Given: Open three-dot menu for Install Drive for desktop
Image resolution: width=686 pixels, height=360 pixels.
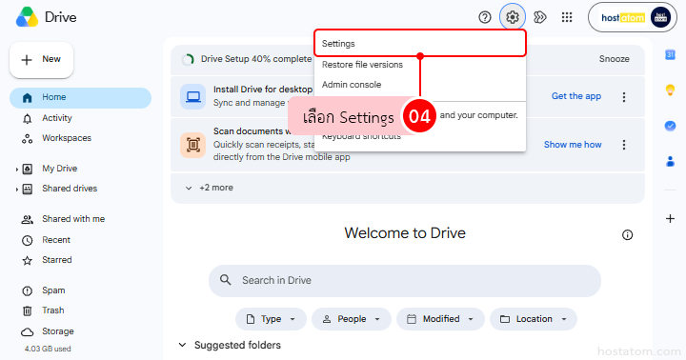Looking at the screenshot, I should pyautogui.click(x=624, y=97).
